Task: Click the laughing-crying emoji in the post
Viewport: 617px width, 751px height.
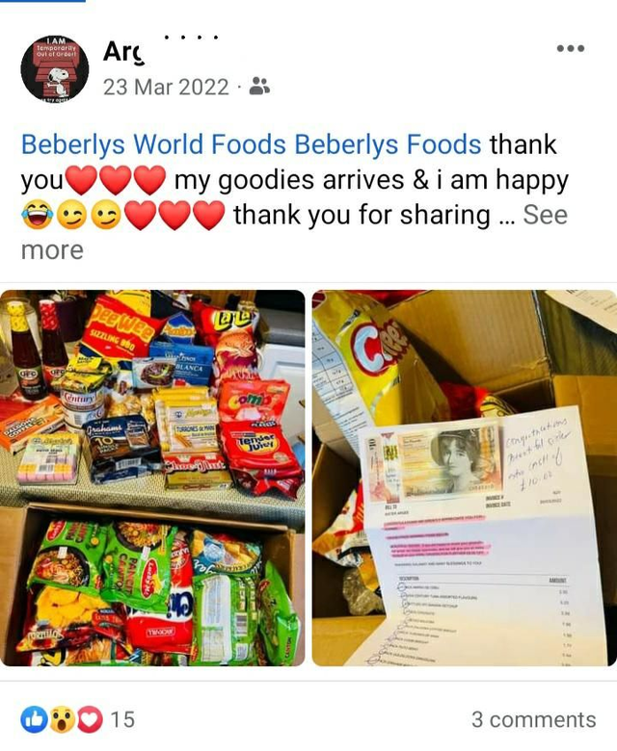Action: [38, 215]
